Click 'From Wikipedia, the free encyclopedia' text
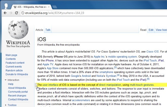This screenshot has width=167, height=107. coord(58,45)
